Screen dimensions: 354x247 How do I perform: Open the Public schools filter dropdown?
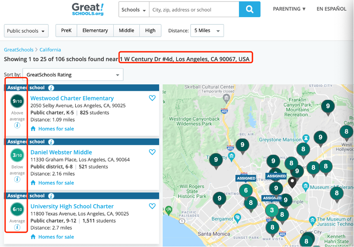click(26, 31)
